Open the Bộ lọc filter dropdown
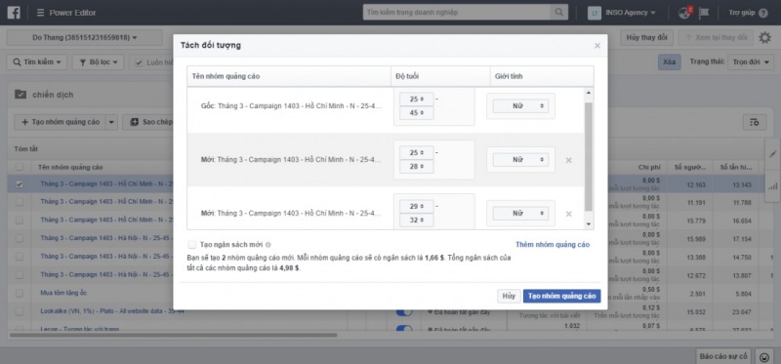Image resolution: width=781 pixels, height=364 pixels. click(99, 62)
